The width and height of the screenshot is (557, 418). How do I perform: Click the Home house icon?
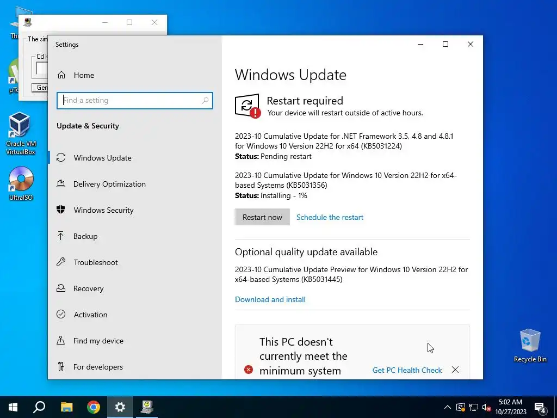(x=61, y=75)
